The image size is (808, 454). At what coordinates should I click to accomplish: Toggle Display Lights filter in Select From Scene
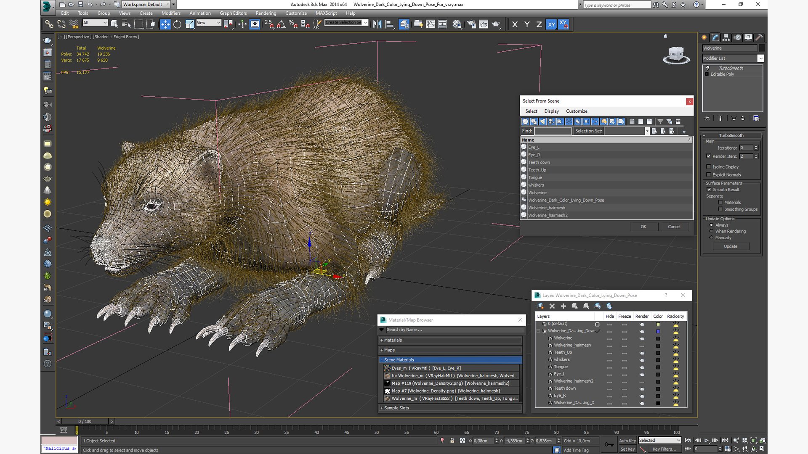pyautogui.click(x=542, y=121)
